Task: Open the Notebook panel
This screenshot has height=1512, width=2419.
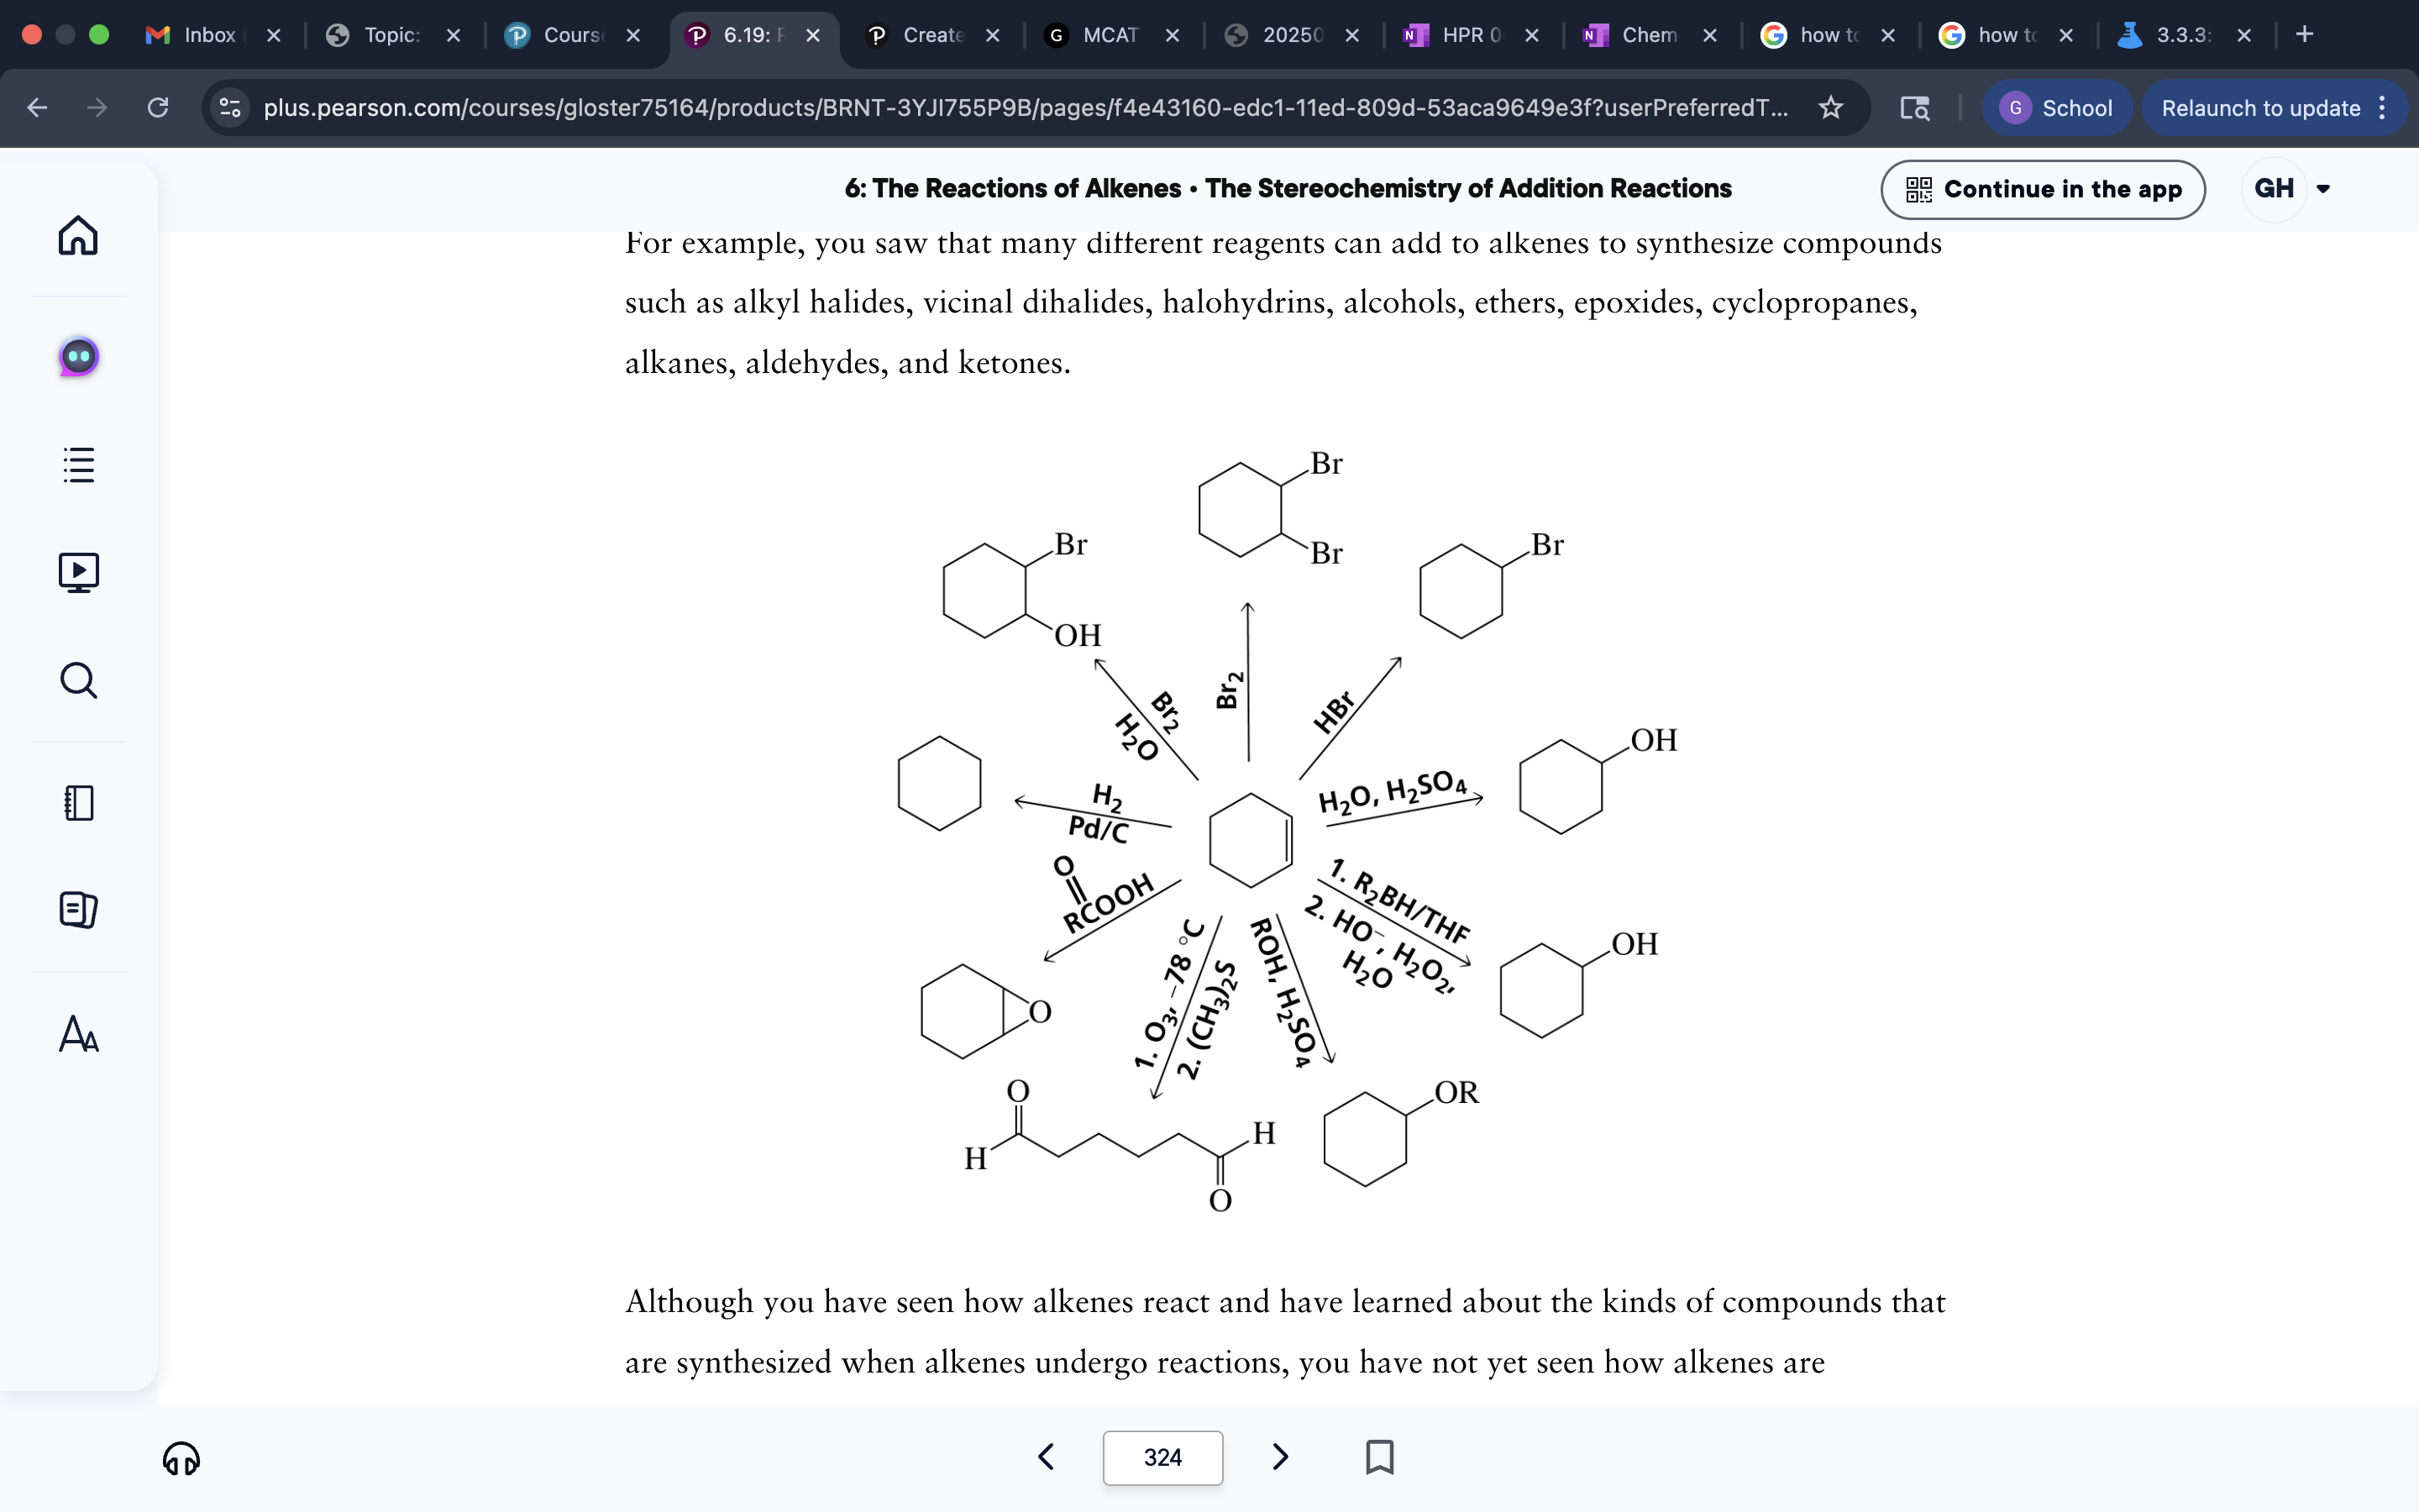Action: (x=78, y=802)
